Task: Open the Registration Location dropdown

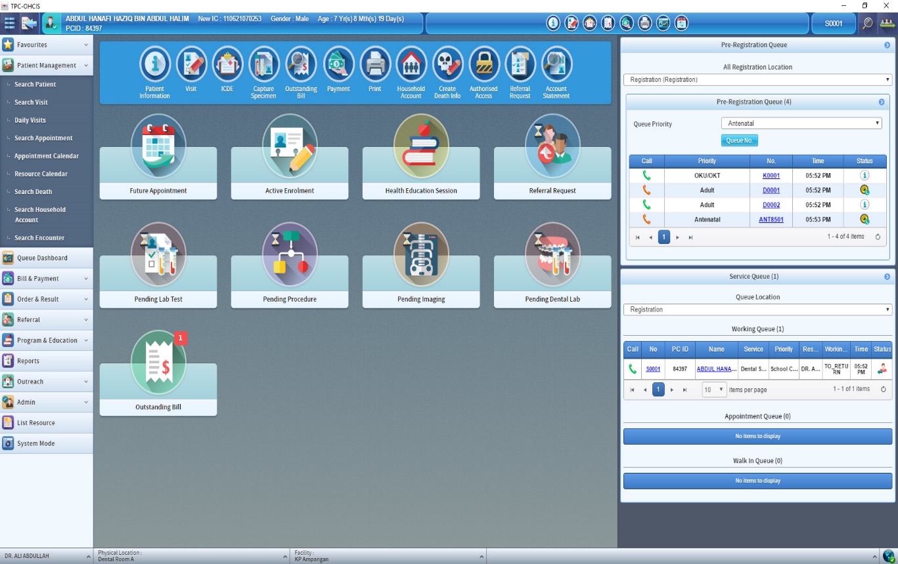Action: (757, 79)
